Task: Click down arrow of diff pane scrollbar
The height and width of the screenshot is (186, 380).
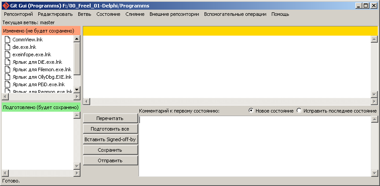Action: click(x=374, y=95)
